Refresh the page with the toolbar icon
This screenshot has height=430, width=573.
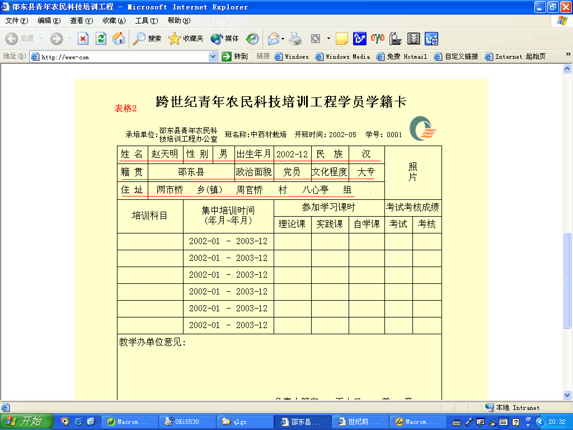click(x=101, y=39)
